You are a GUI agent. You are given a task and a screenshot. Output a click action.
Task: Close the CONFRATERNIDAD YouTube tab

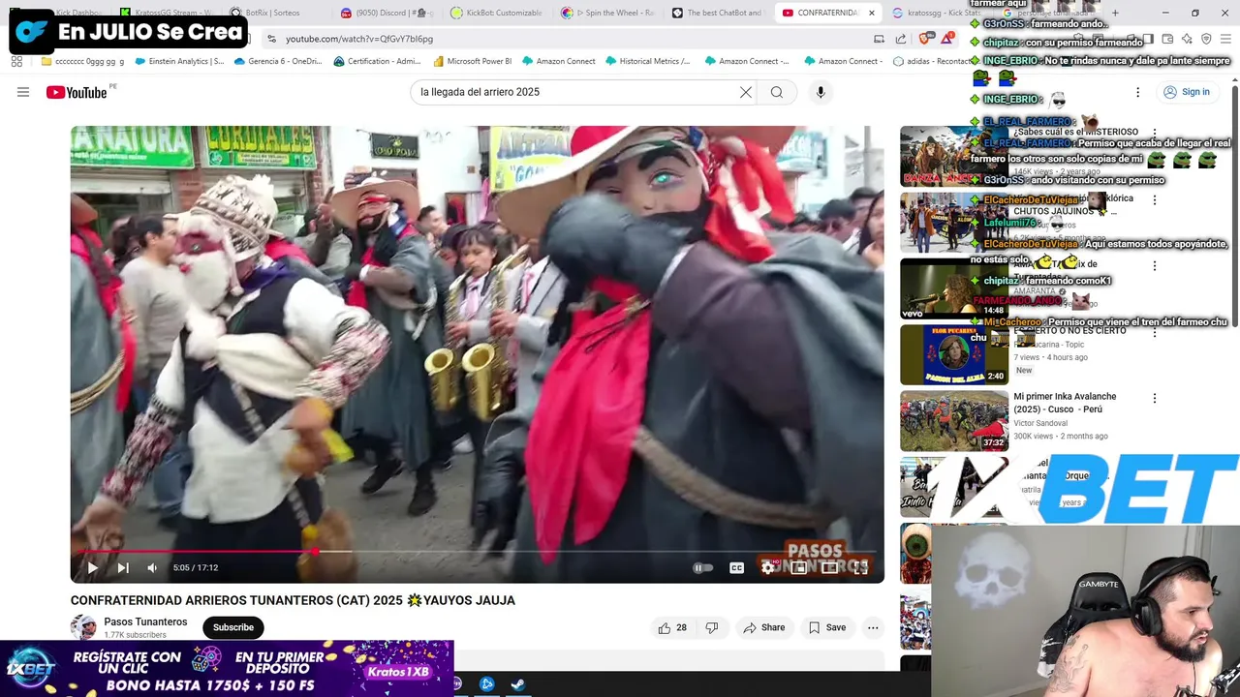[x=871, y=13]
